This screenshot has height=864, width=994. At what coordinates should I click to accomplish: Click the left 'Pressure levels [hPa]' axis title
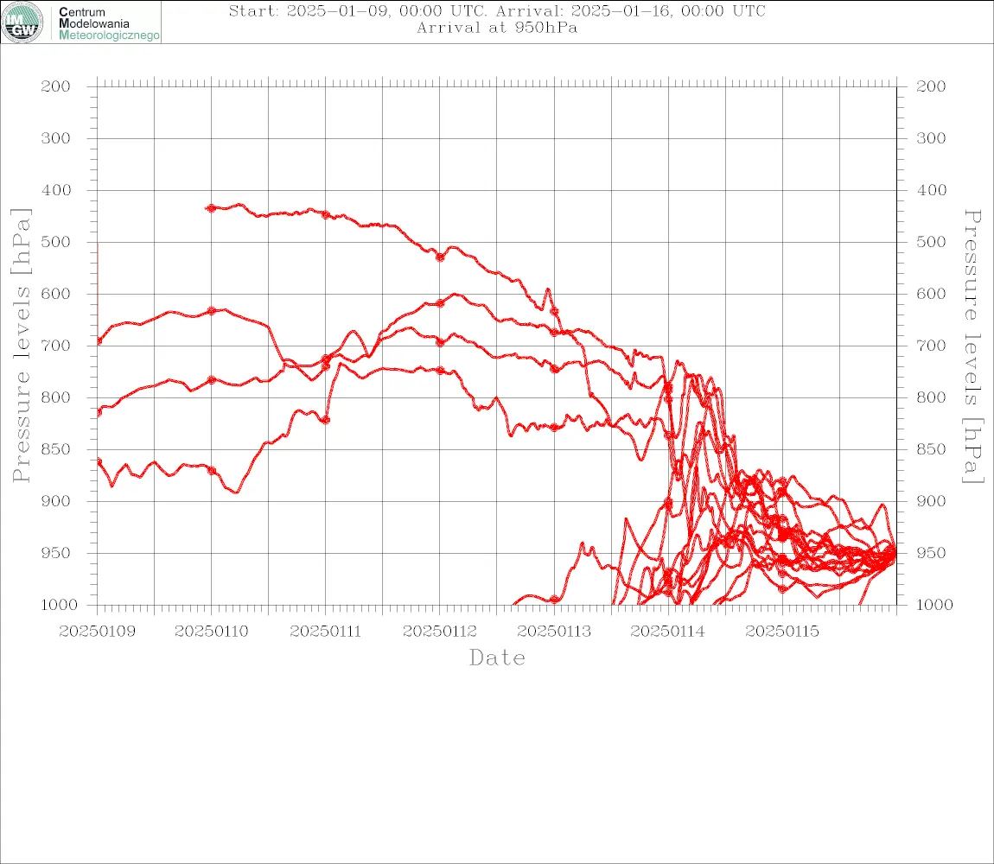coord(21,346)
